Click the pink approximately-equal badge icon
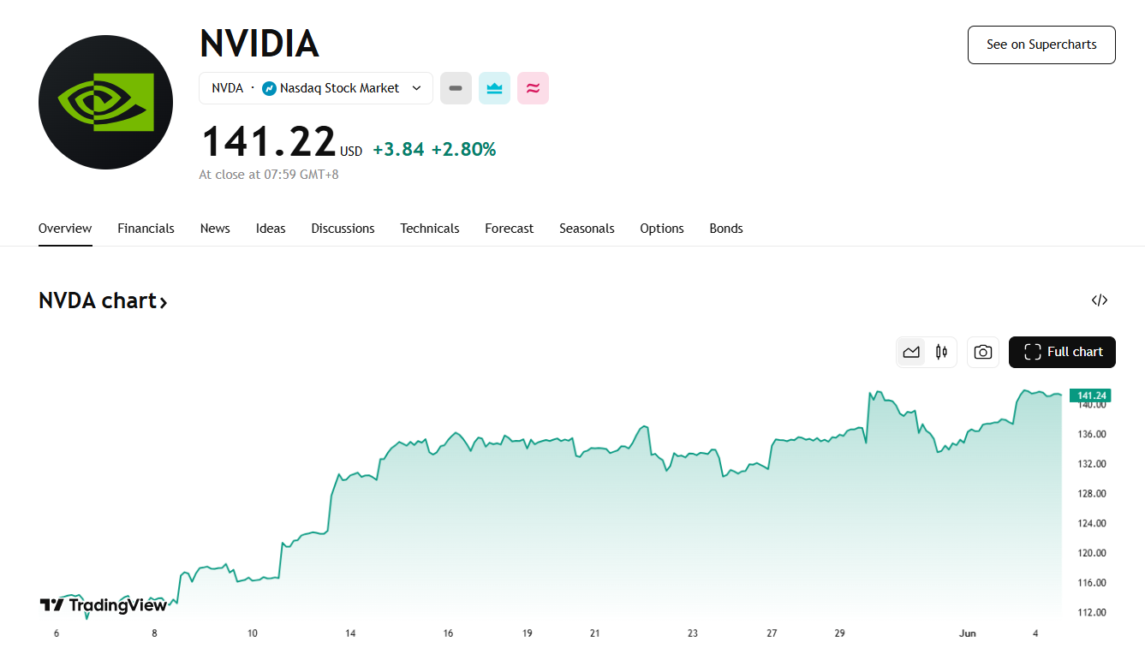Image resolution: width=1145 pixels, height=654 pixels. [x=533, y=88]
